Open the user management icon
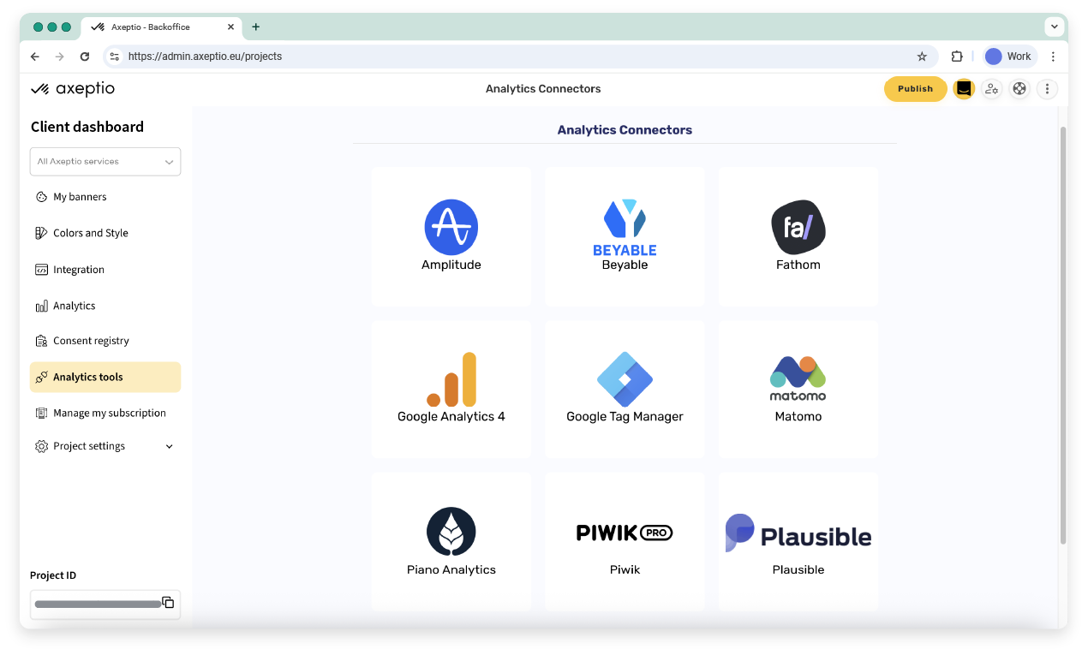 pos(991,88)
